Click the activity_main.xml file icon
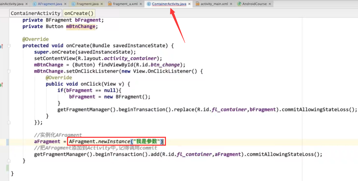 click(198, 4)
